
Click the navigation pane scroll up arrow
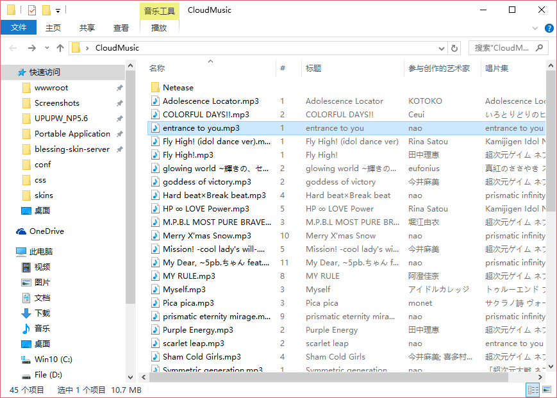(x=130, y=65)
